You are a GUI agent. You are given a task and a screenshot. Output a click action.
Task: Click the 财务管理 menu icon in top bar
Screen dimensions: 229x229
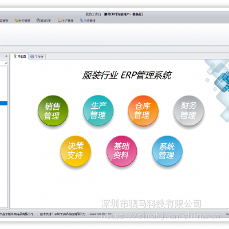coord(16,21)
